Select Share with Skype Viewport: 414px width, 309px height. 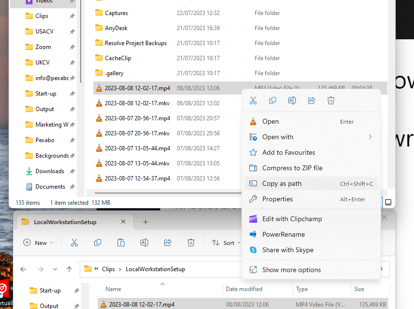tap(311, 250)
